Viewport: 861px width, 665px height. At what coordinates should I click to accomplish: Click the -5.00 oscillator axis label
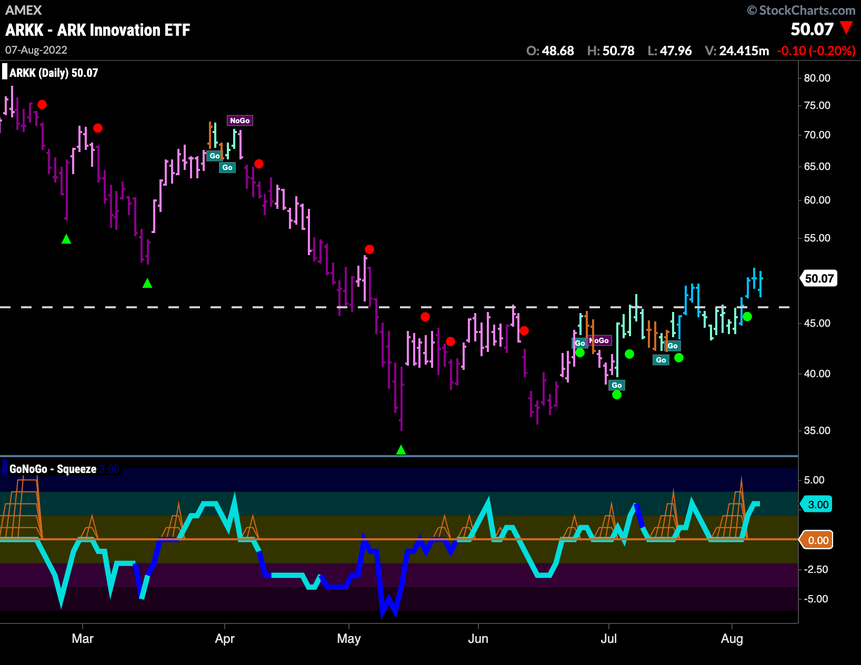pyautogui.click(x=816, y=599)
